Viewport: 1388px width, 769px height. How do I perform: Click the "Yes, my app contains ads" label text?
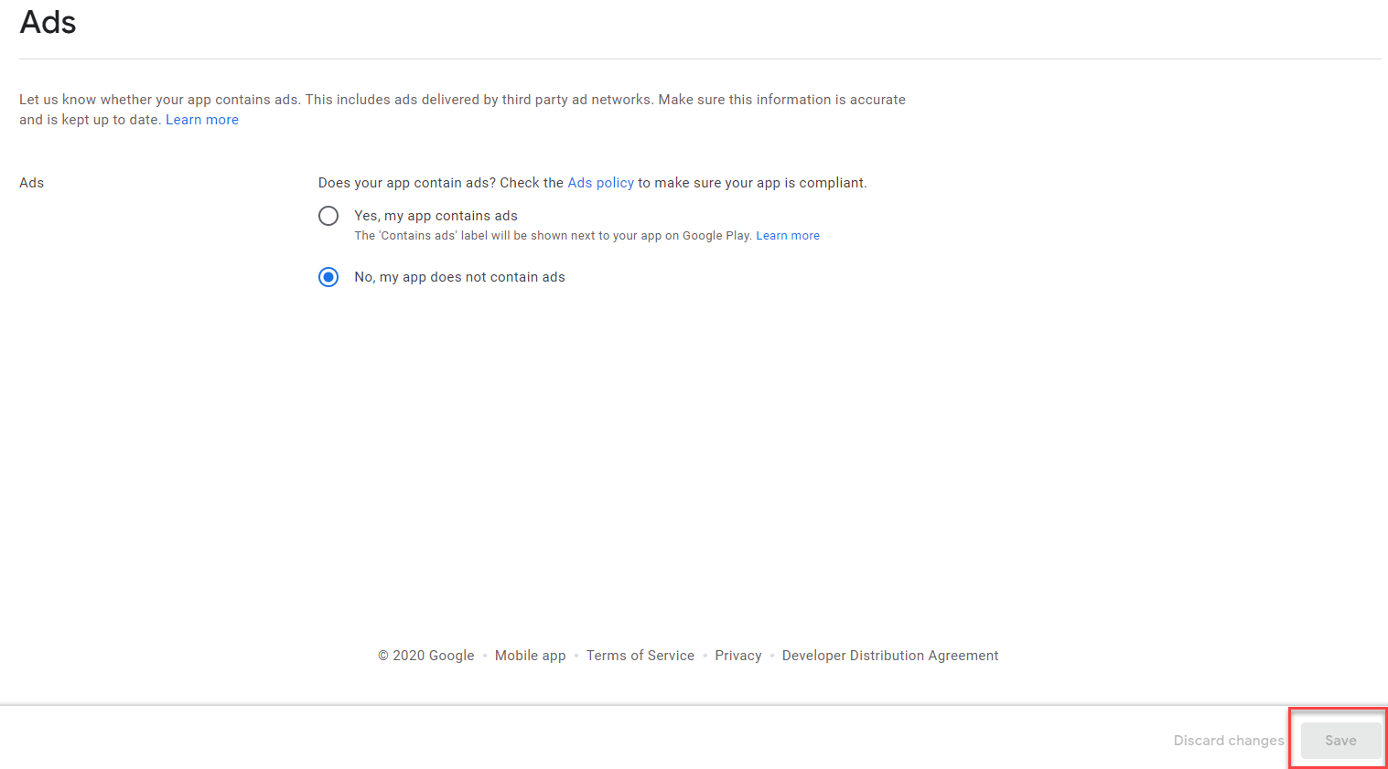(436, 216)
